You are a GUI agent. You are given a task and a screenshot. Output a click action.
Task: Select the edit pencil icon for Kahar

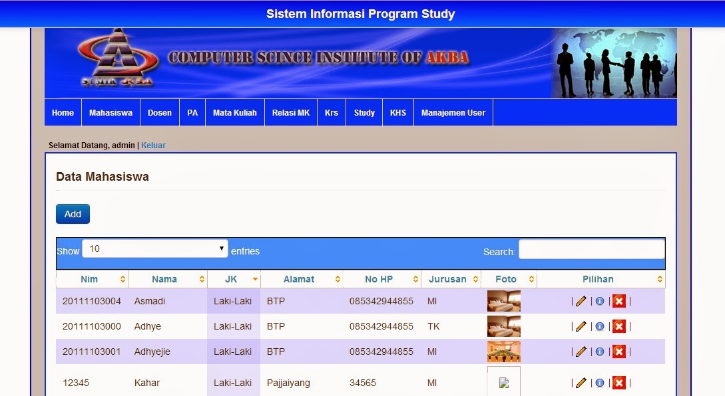581,383
